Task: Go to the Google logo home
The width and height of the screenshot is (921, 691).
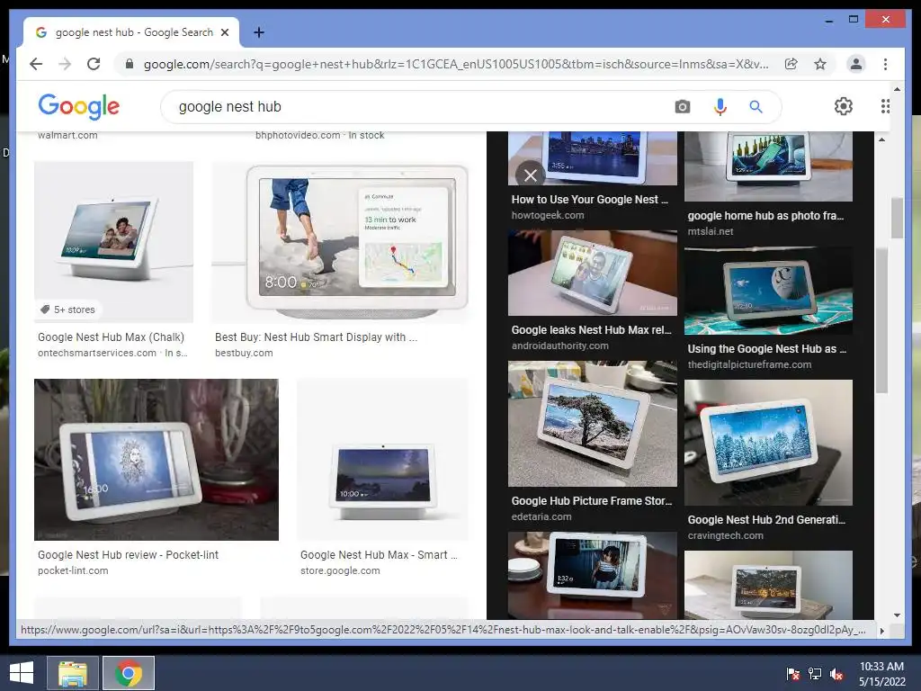Action: tap(79, 107)
